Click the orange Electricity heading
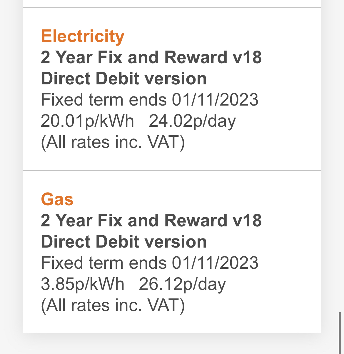The image size is (344, 354). click(83, 36)
